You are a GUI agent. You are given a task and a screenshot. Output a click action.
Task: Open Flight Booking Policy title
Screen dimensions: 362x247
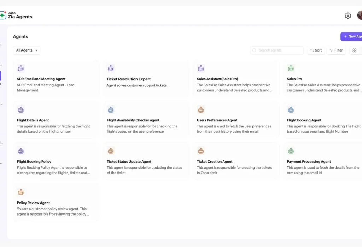point(34,162)
